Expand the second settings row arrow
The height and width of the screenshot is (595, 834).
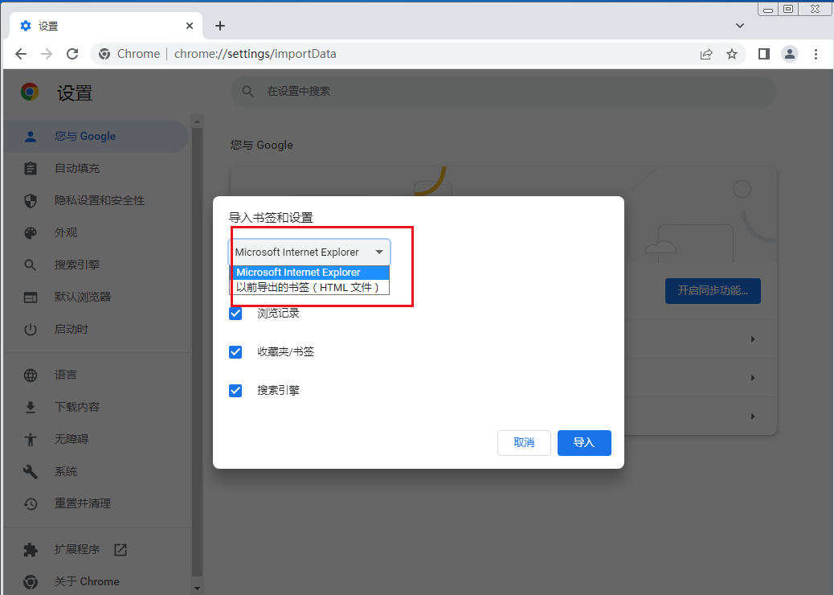(753, 378)
